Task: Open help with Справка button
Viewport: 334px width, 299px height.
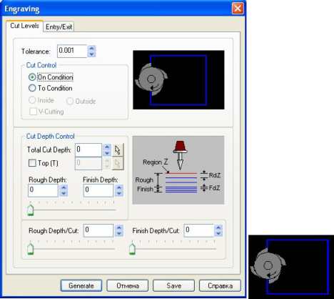Action: [220, 285]
